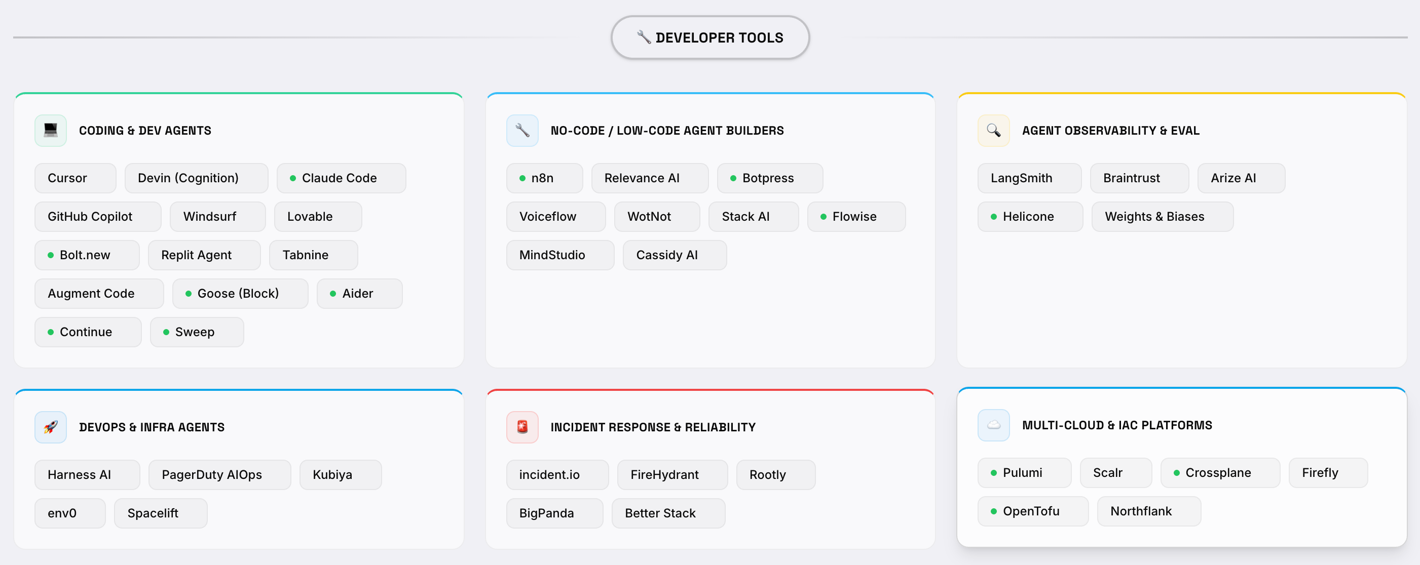1420x565 pixels.
Task: Click the Multi-Cloud & IaC Platforms heading
Action: pyautogui.click(x=1117, y=425)
